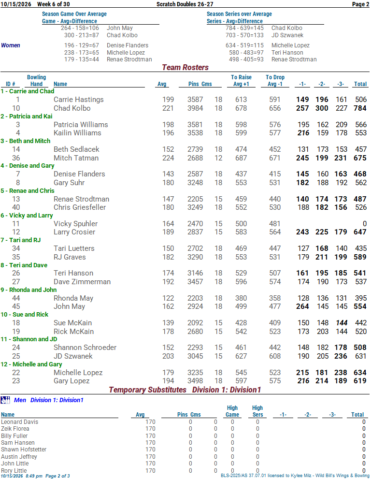Click roster name Patricia Williams
The height and width of the screenshot is (479, 371).
[81, 125]
